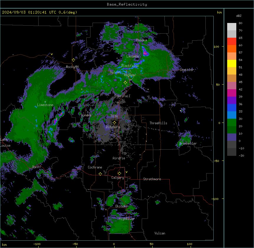Click the Sylvan label on the map

coord(115,72)
